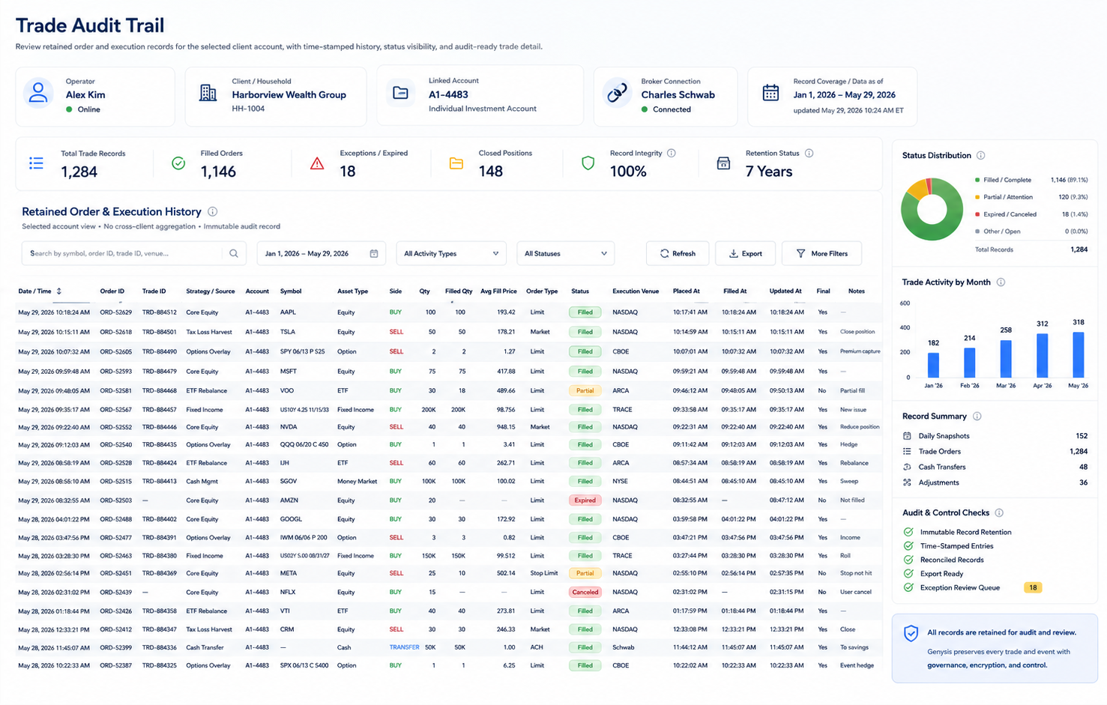Click the checkmark icon beside Filled Orders
This screenshot has width=1107, height=705.
178,163
